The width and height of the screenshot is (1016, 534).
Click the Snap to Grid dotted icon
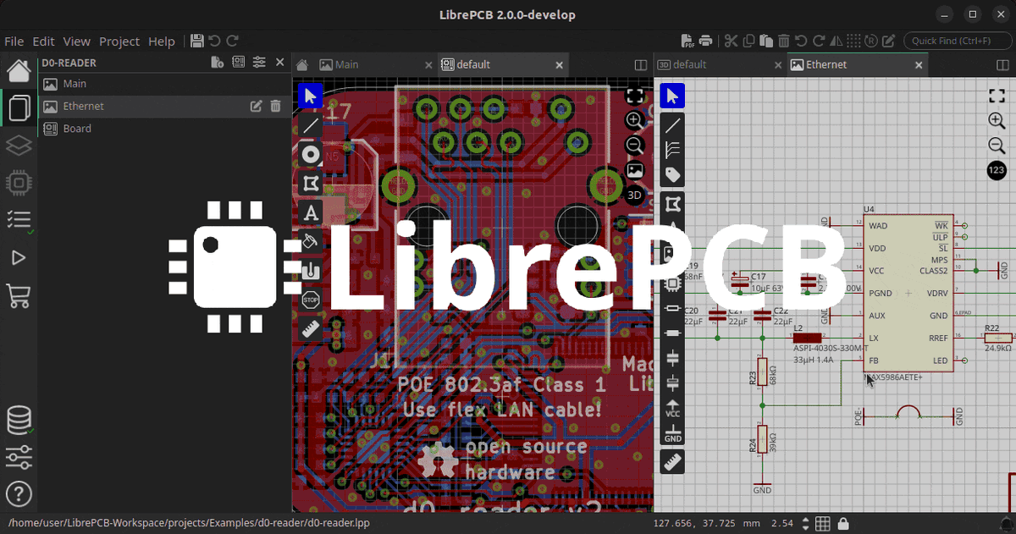(x=853, y=41)
